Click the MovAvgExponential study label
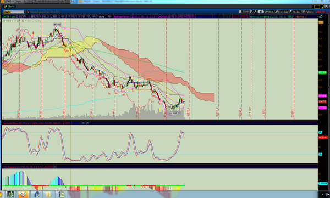This screenshot has height=198, width=330. 268,16
